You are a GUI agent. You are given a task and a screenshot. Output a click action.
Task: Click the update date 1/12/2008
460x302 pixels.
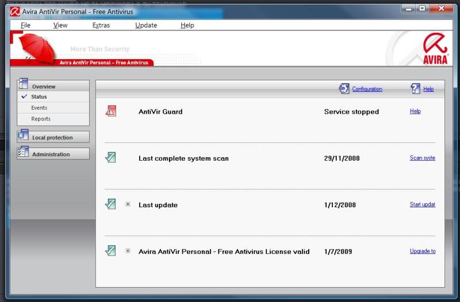coord(340,205)
